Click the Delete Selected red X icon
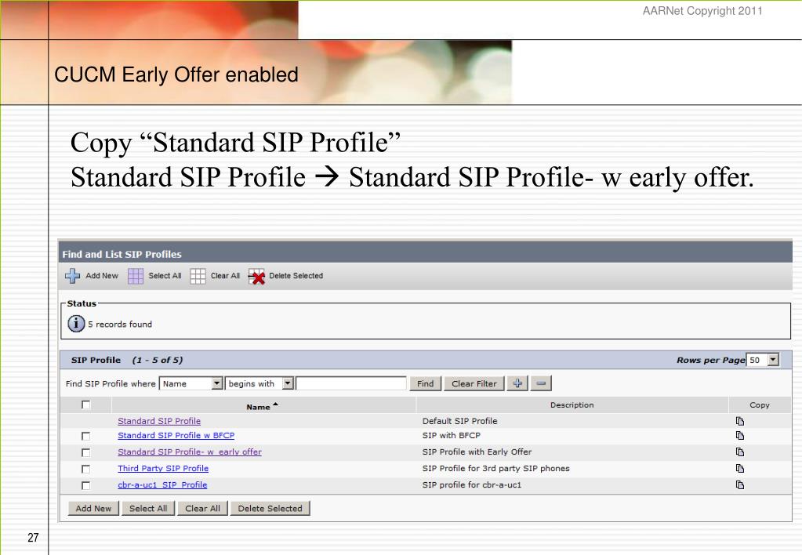 256,276
